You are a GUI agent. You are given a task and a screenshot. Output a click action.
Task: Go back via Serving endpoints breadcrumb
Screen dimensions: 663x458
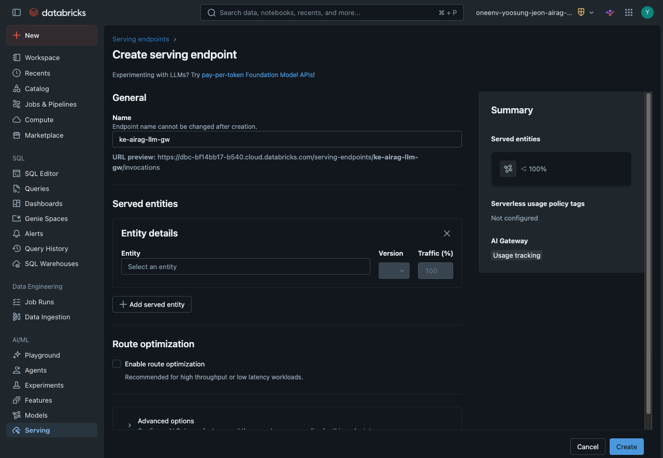(141, 39)
